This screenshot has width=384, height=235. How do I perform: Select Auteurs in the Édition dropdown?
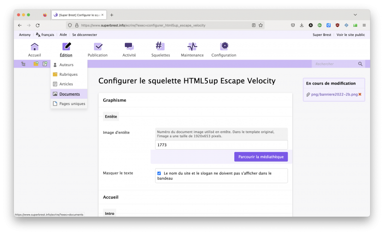coord(69,65)
